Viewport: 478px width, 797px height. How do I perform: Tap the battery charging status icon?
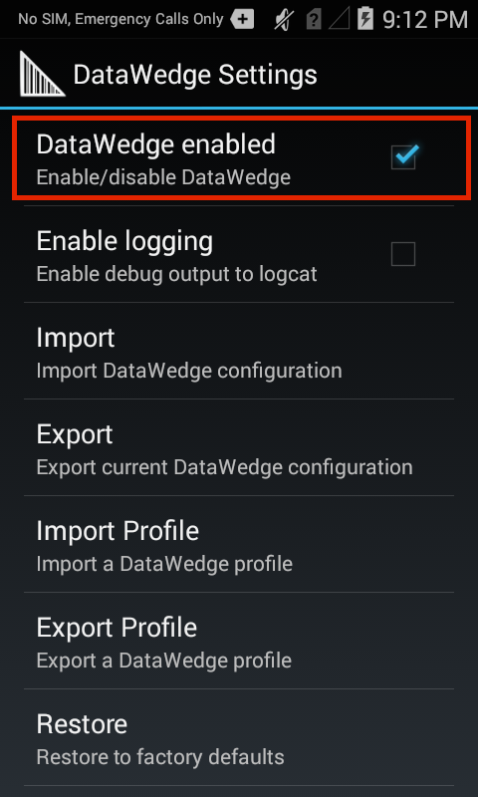point(365,19)
